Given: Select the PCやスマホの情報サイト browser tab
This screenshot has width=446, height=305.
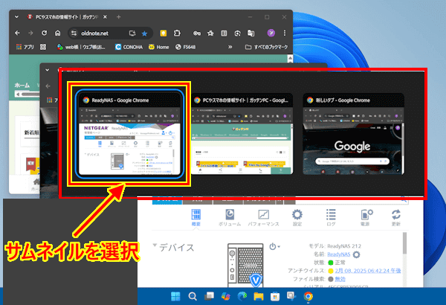Looking at the screenshot, I should (67, 17).
